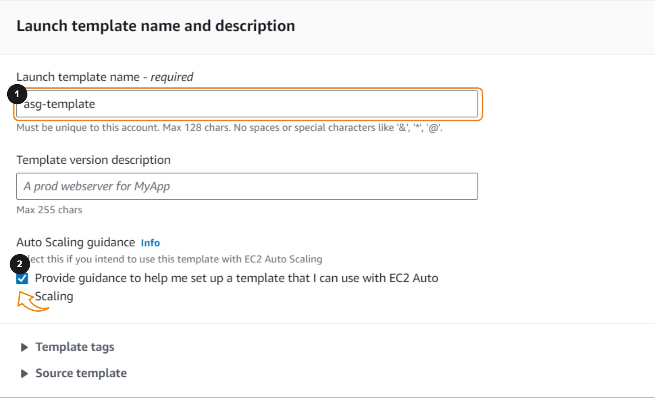This screenshot has height=399, width=655.
Task: Focus the Launch template name field
Action: pyautogui.click(x=247, y=104)
